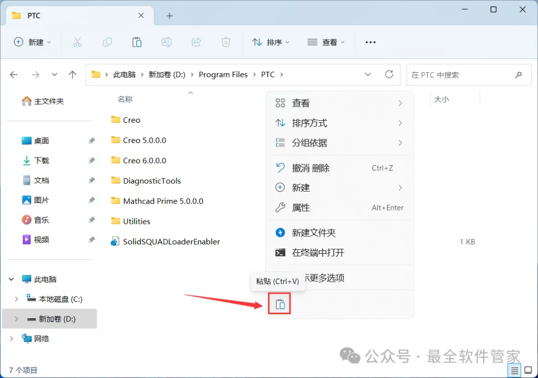Choose 属性 in context menu

click(339, 208)
